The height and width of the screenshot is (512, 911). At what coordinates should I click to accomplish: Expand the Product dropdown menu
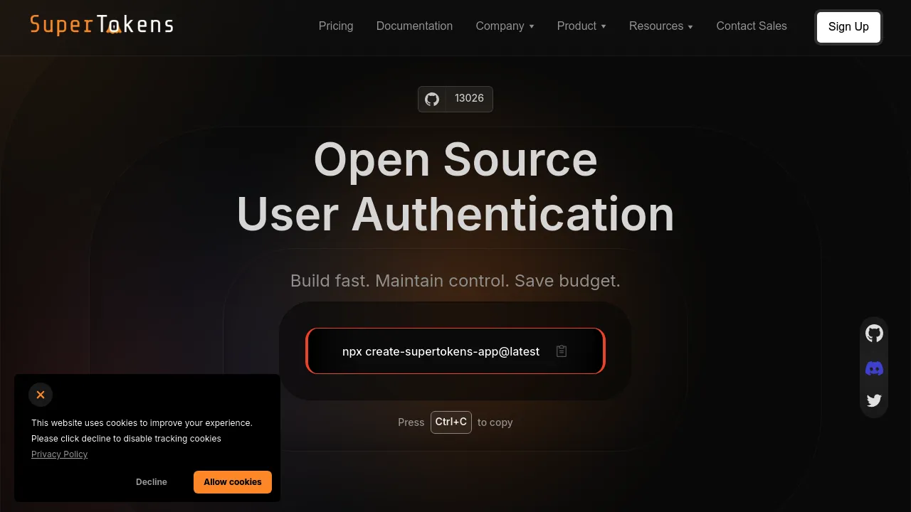point(581,26)
